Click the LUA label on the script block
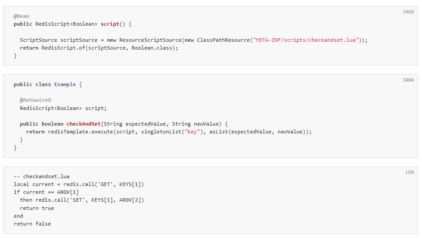 click(x=409, y=172)
